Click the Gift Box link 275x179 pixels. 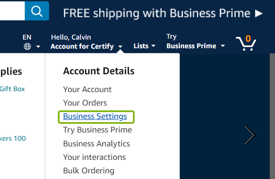tap(12, 89)
